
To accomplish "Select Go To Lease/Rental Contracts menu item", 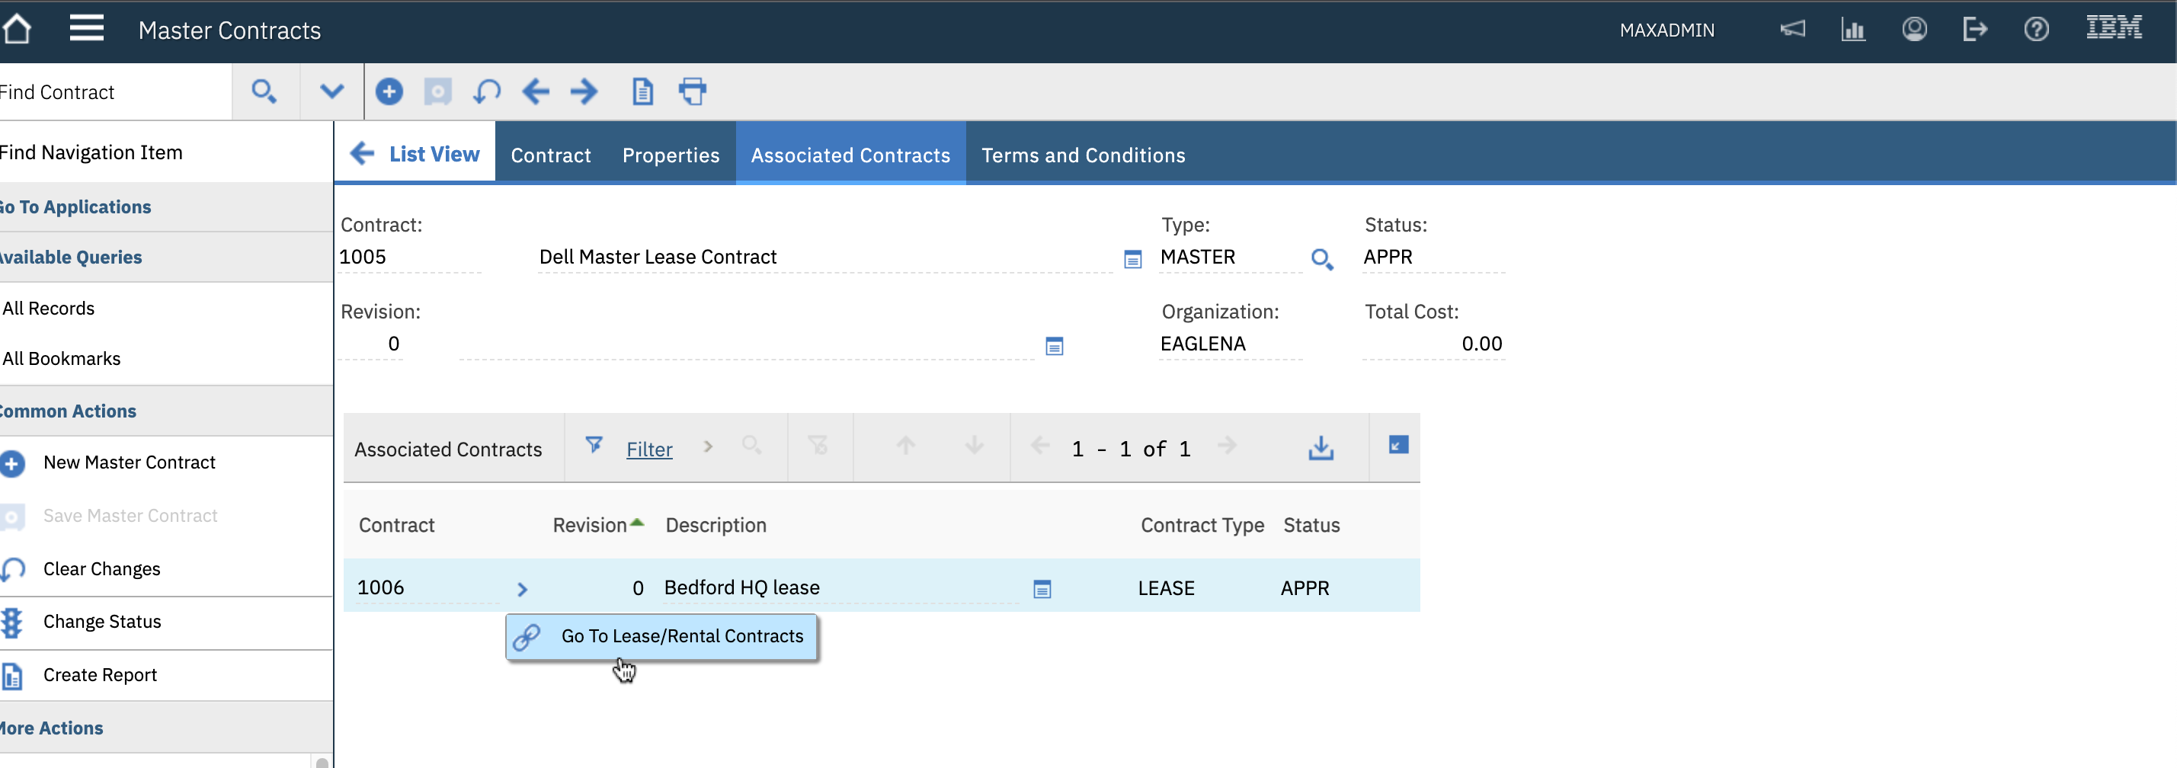I will pyautogui.click(x=681, y=636).
